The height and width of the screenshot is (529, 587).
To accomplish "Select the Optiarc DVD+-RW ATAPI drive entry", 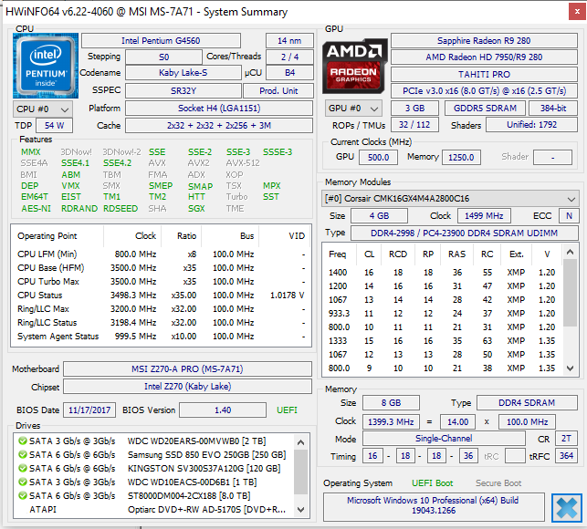I will [164, 509].
